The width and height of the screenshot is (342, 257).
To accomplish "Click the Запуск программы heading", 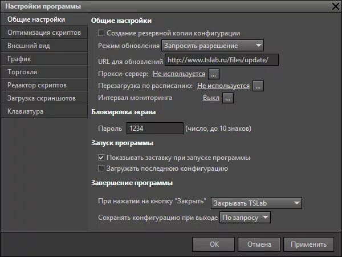I will coord(122,143).
